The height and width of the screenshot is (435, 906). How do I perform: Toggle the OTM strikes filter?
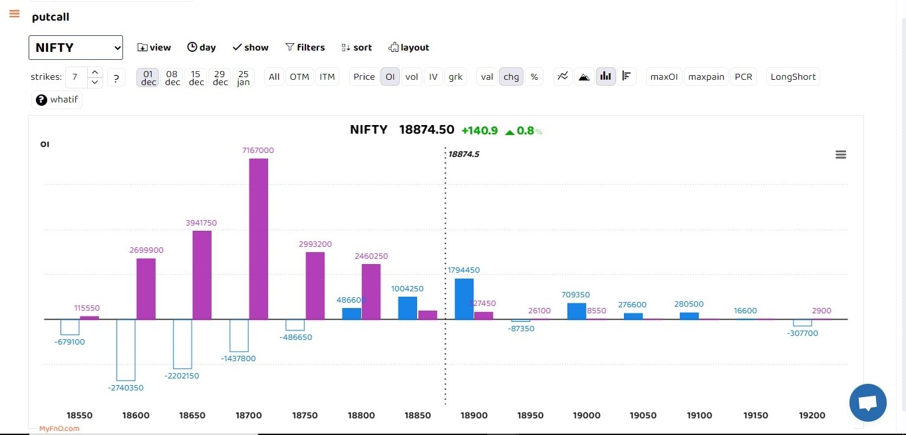[299, 77]
